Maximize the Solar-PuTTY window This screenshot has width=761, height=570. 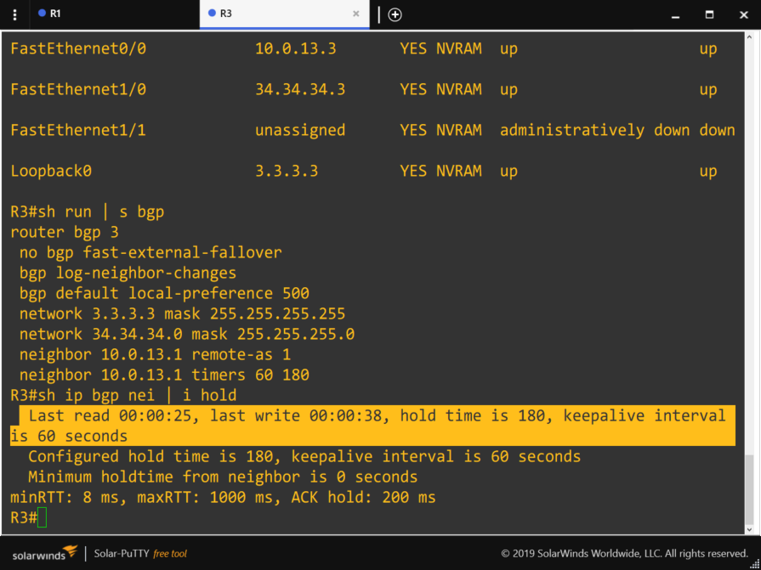point(709,14)
